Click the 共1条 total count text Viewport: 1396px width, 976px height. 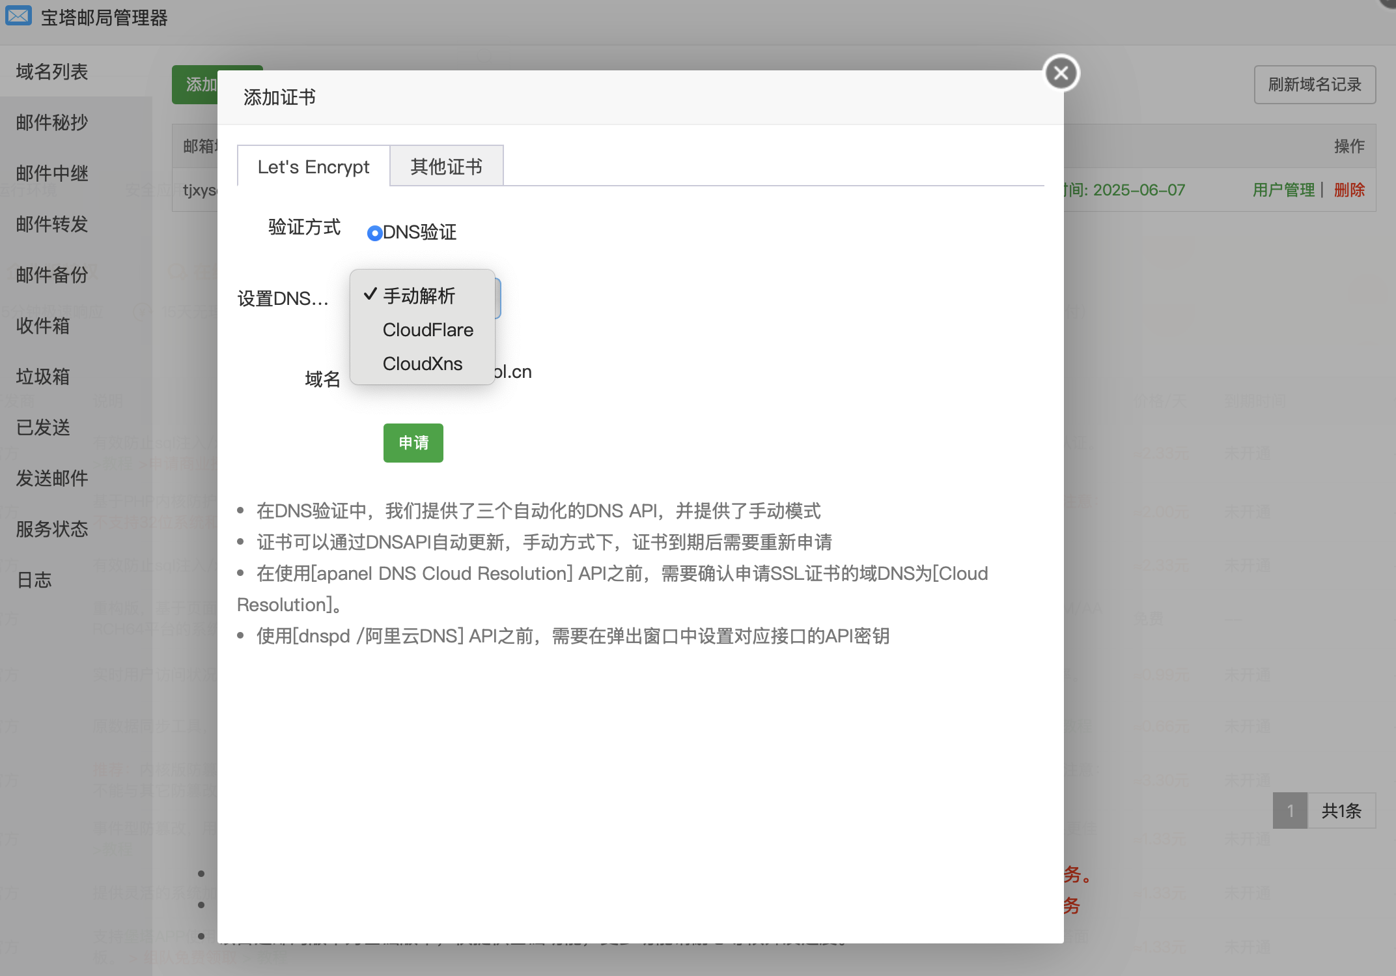pos(1341,811)
